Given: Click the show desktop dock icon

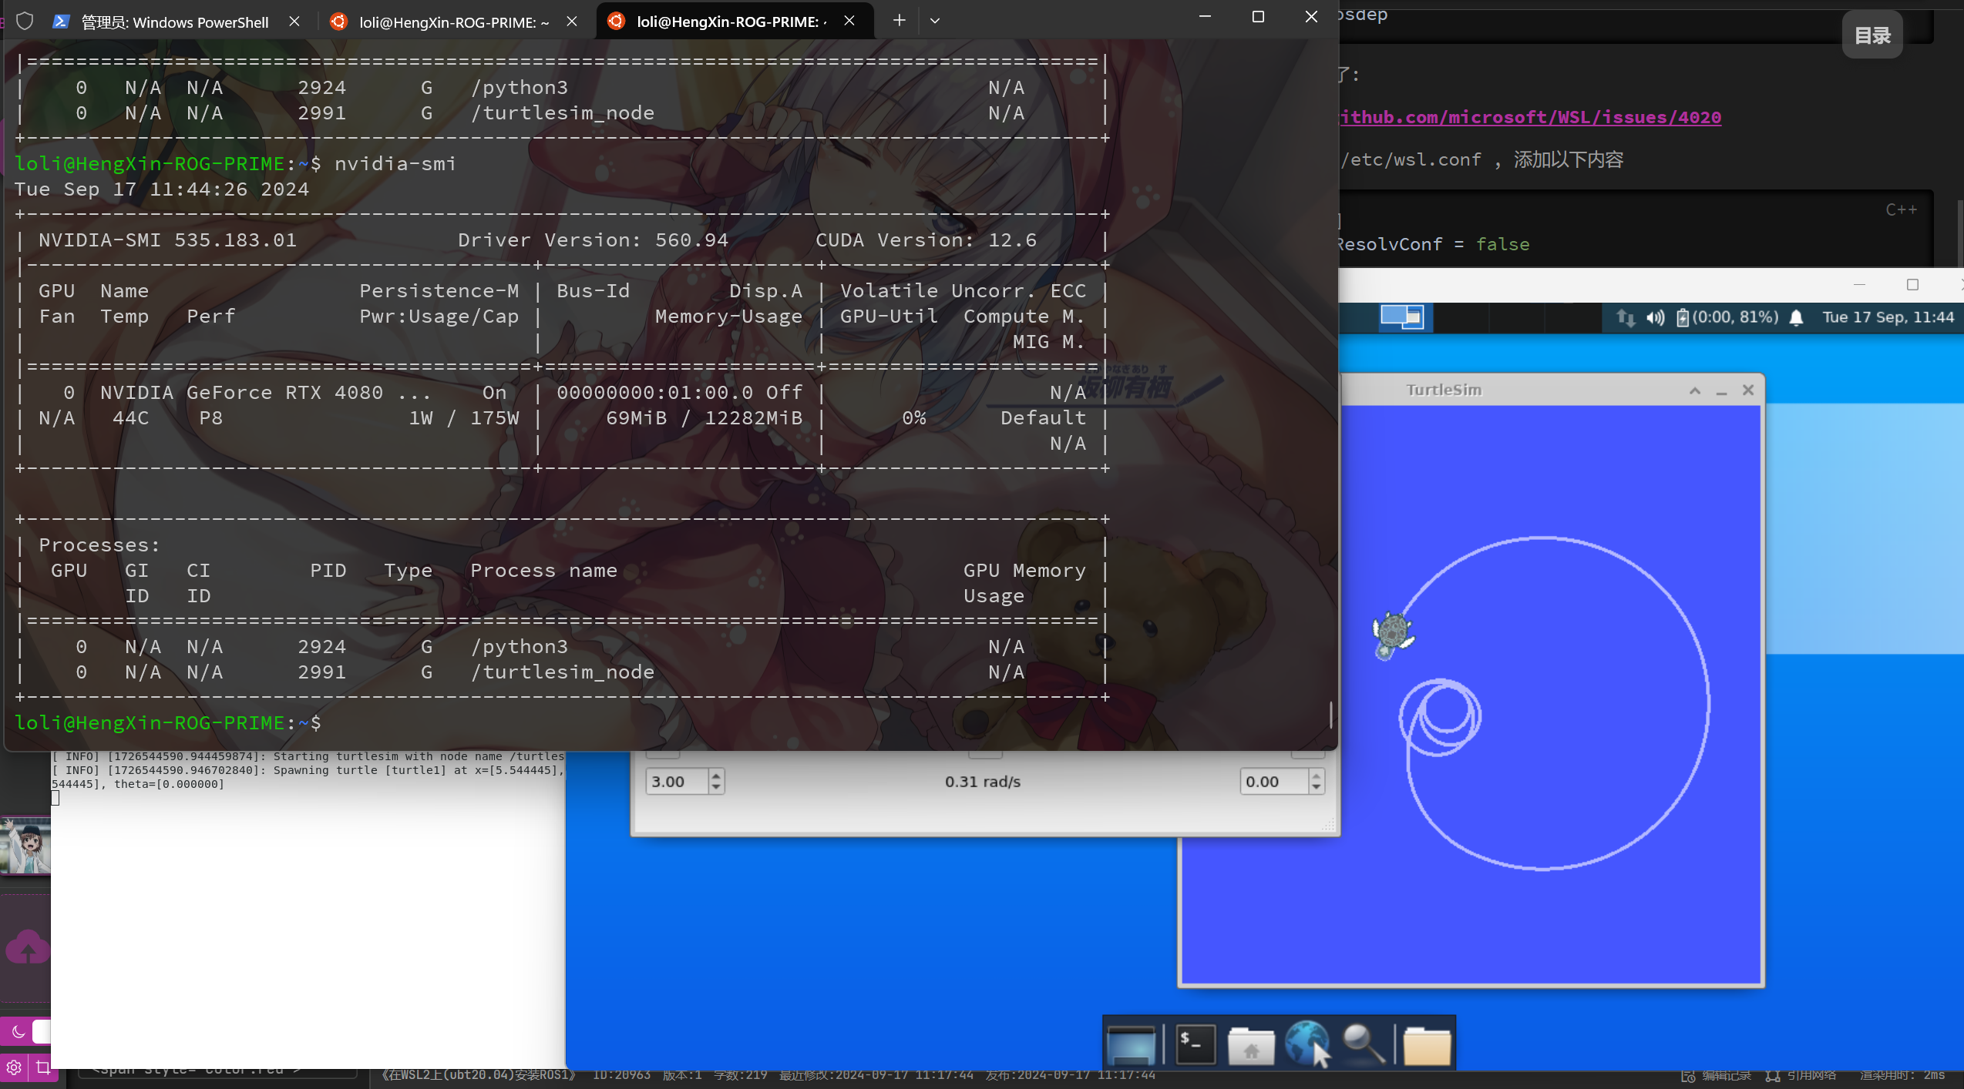Looking at the screenshot, I should [x=1131, y=1045].
